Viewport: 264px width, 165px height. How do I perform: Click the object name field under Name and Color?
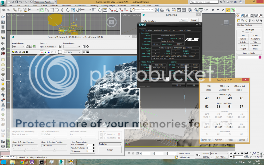[x=248, y=57]
